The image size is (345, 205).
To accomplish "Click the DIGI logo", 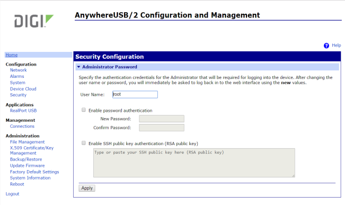I will point(34,21).
